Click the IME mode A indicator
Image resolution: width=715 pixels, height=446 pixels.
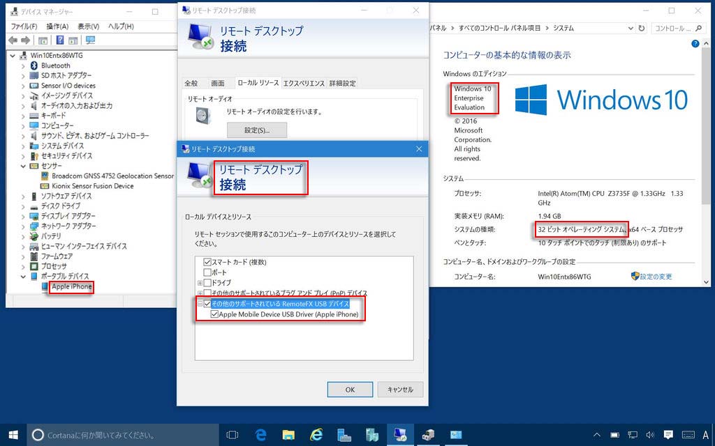point(706,435)
